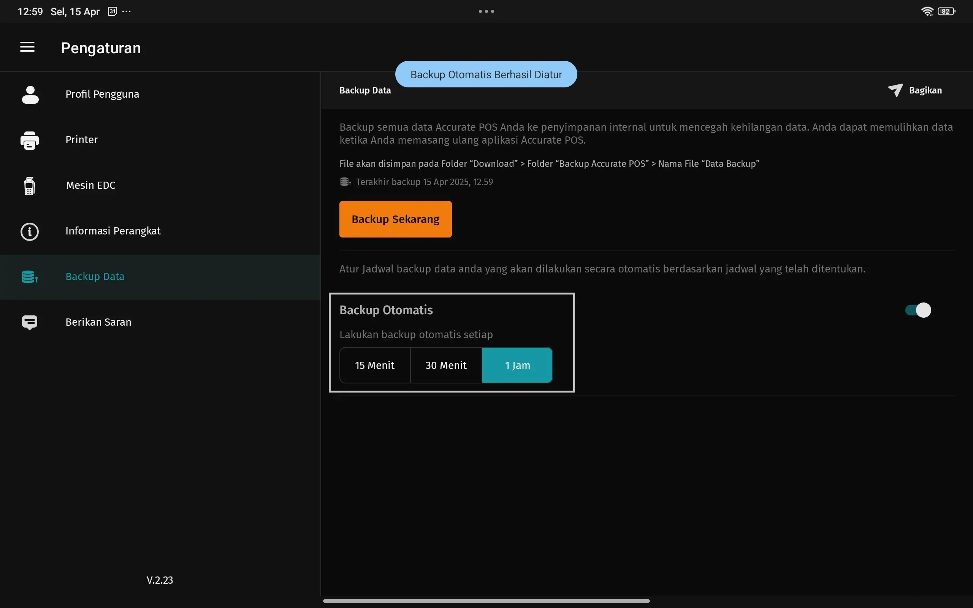Select the 1 Jam interval option
973x608 pixels.
coord(517,365)
